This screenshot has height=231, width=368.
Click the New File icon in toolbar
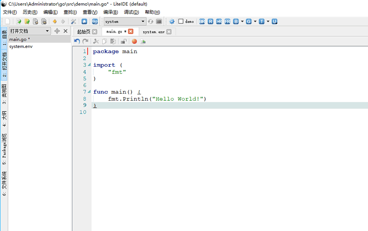[x=8, y=22]
